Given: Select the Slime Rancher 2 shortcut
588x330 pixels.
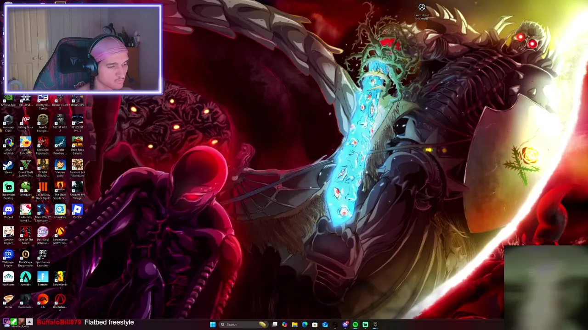Looking at the screenshot, I should (x=25, y=145).
